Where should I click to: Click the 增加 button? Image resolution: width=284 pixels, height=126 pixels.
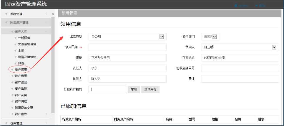[133, 89]
